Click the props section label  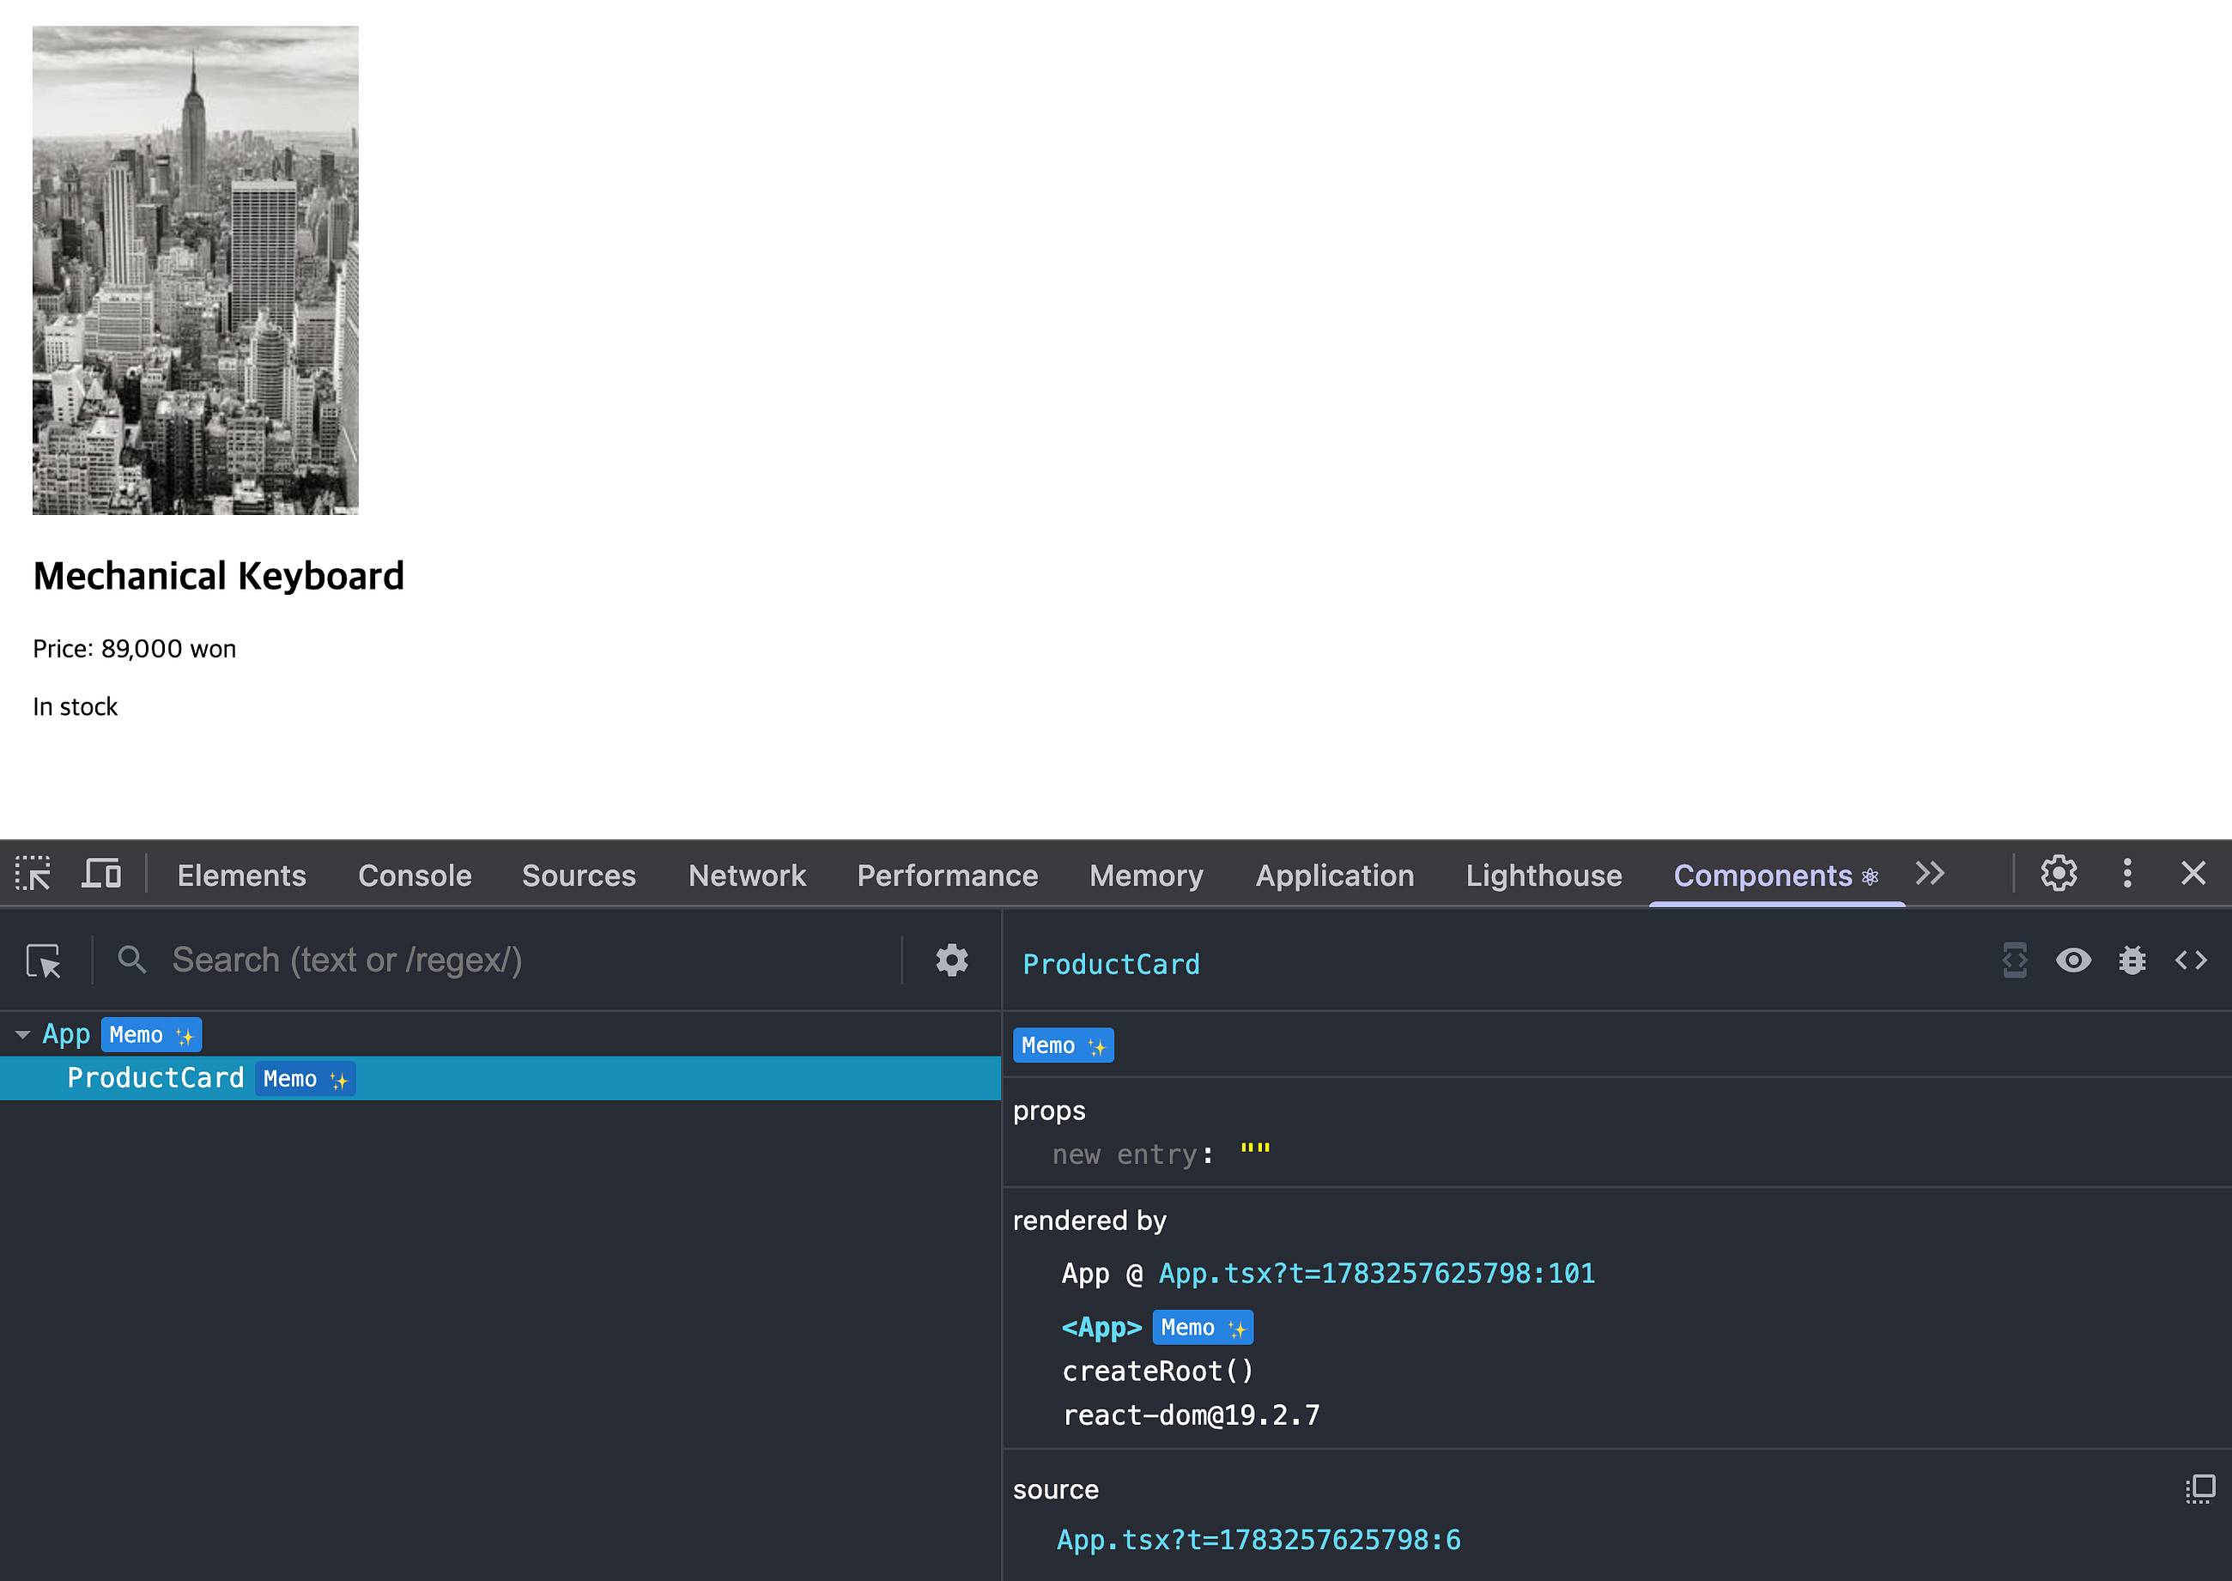pyautogui.click(x=1049, y=1112)
